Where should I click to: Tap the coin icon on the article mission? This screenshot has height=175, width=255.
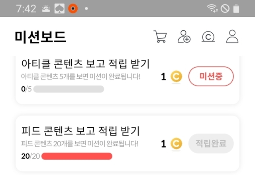176,77
